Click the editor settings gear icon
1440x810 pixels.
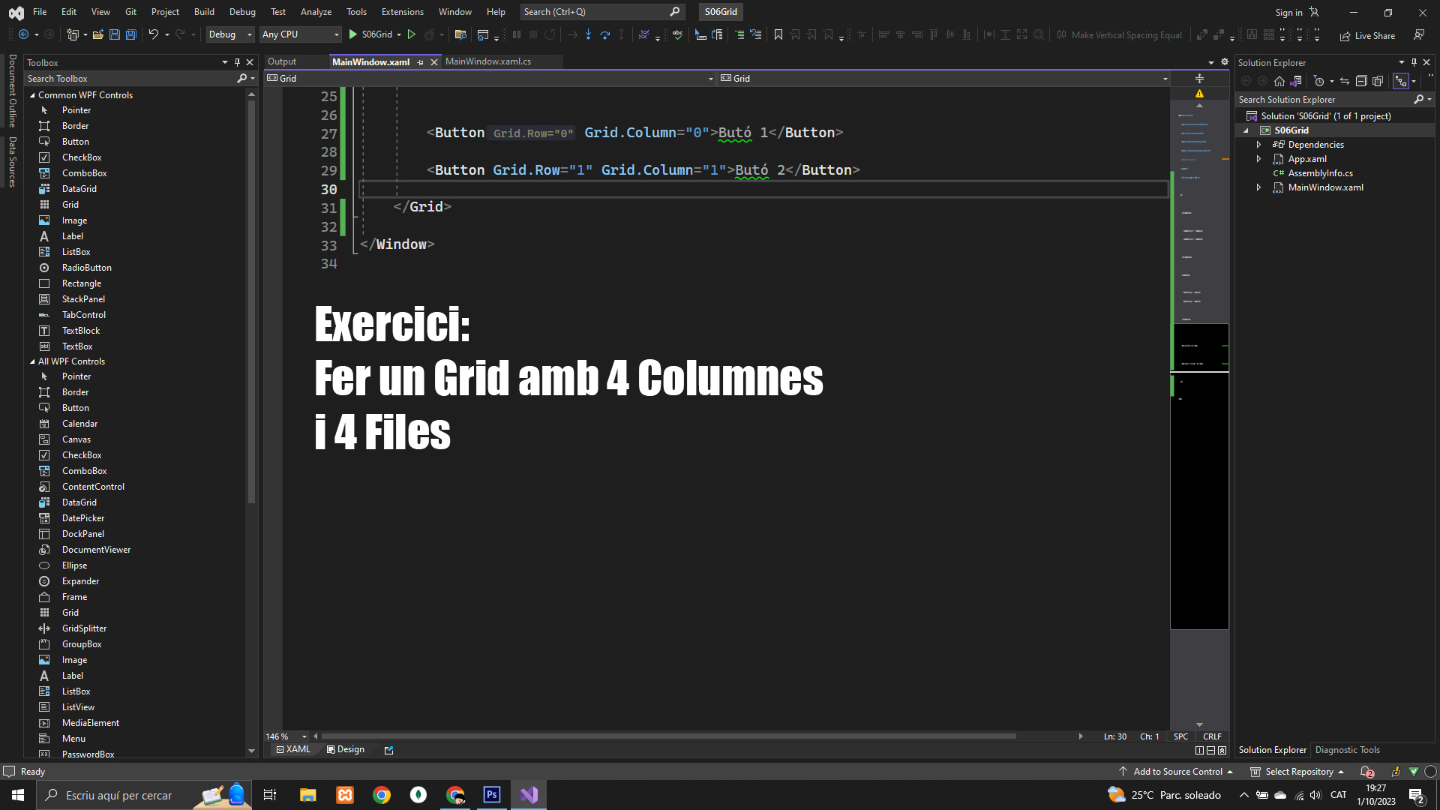(1225, 62)
